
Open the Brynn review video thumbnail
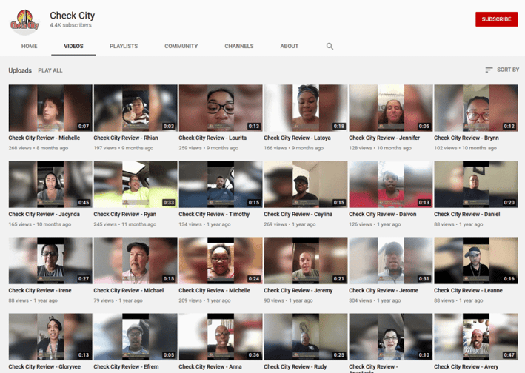click(x=476, y=108)
